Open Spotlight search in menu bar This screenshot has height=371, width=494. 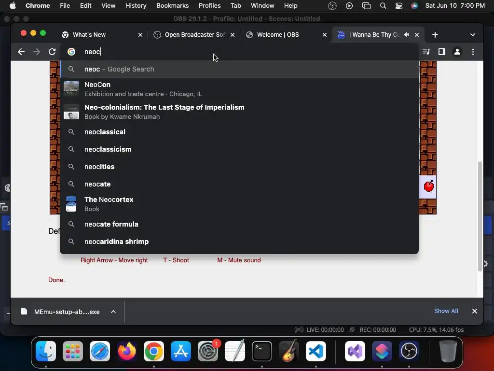point(383,5)
